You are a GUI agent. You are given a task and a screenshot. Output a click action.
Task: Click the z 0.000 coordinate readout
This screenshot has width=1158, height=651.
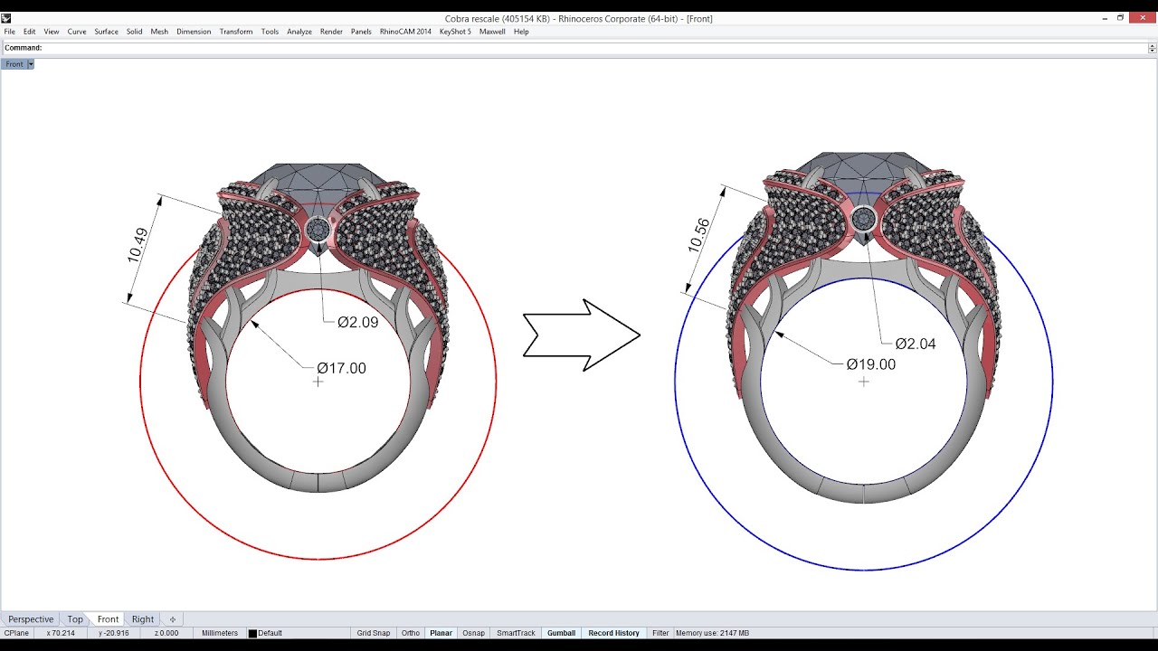166,633
